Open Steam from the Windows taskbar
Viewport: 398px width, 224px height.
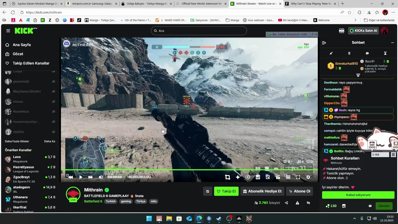(219, 218)
